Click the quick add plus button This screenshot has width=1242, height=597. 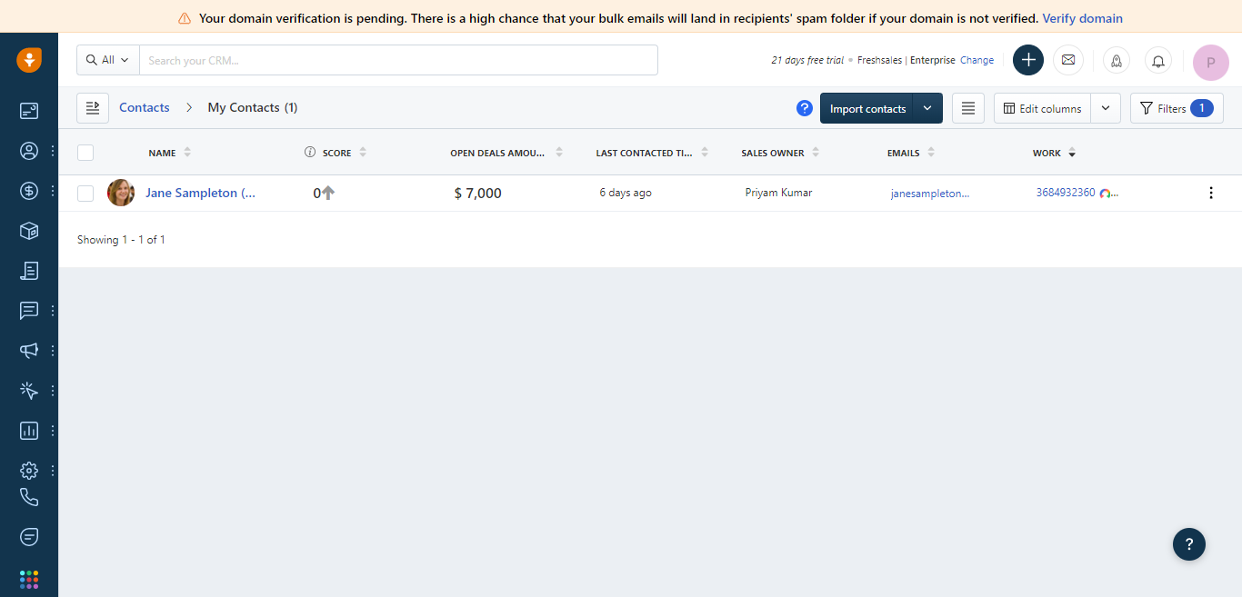point(1028,60)
